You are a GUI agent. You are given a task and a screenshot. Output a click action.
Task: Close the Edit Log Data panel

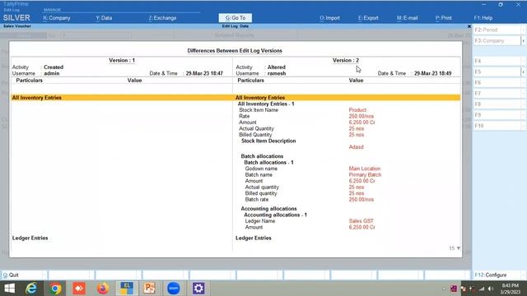coord(469,26)
